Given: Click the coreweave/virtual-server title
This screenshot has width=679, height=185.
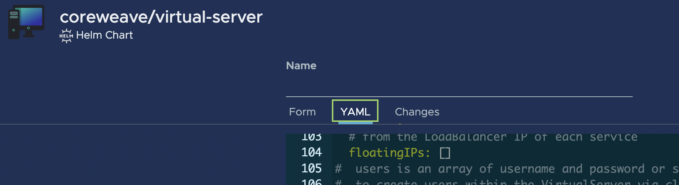Looking at the screenshot, I should pyautogui.click(x=161, y=17).
